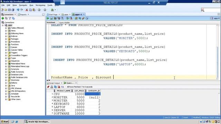This screenshot has height=124, width=221.
Task: Click the Copy icon in main toolbar
Action: tap(30, 10)
